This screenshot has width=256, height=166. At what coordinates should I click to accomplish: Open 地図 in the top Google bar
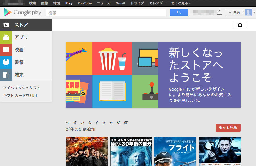coord(57,3)
